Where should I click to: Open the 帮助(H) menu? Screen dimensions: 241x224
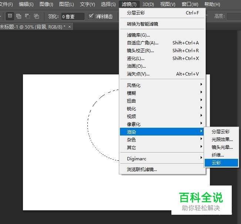point(212,4)
